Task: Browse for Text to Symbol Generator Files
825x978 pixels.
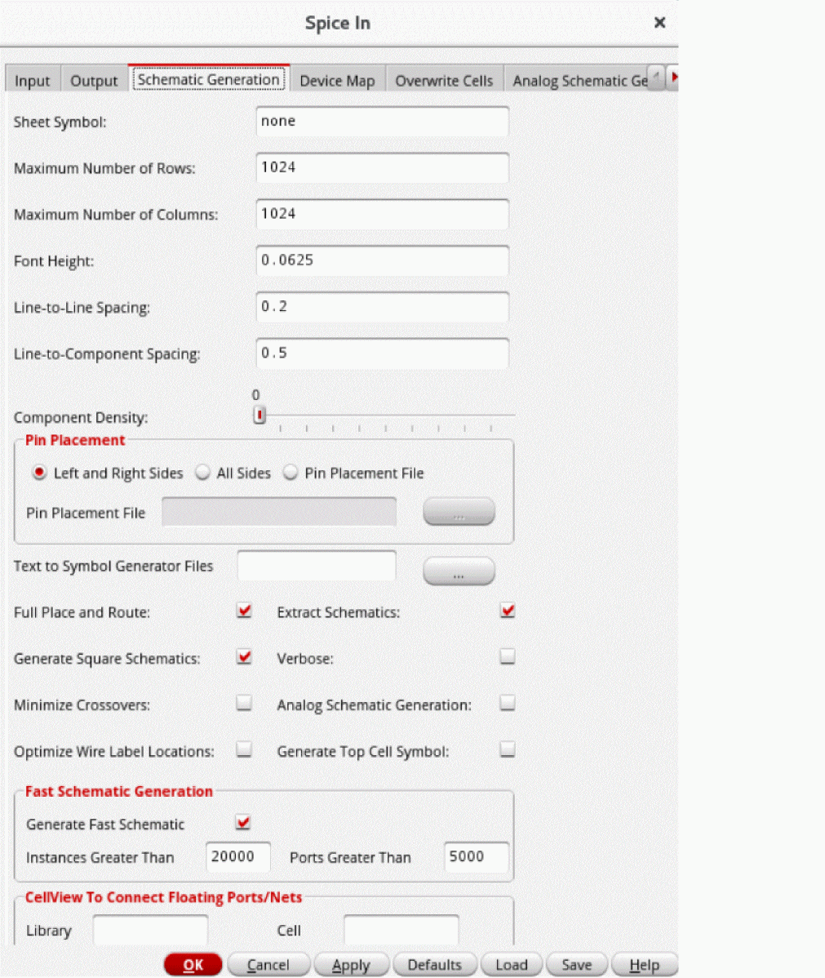Action: [459, 571]
